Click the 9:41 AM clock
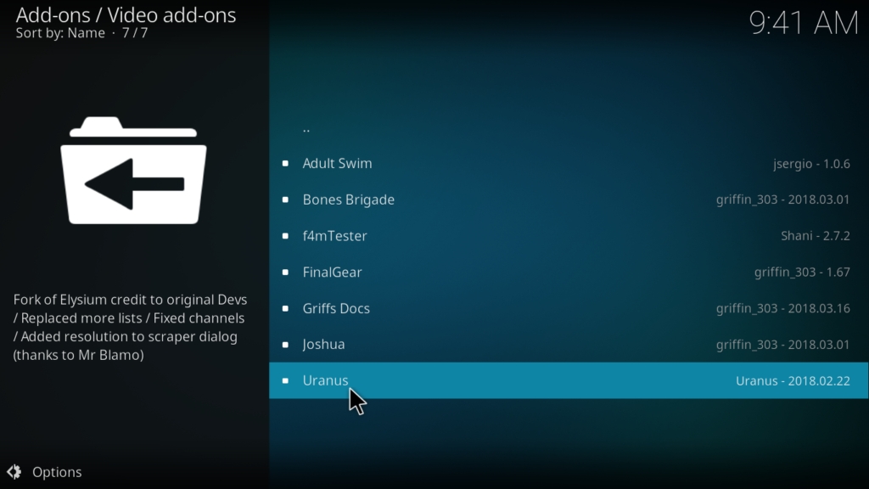The width and height of the screenshot is (869, 489). 804,23
